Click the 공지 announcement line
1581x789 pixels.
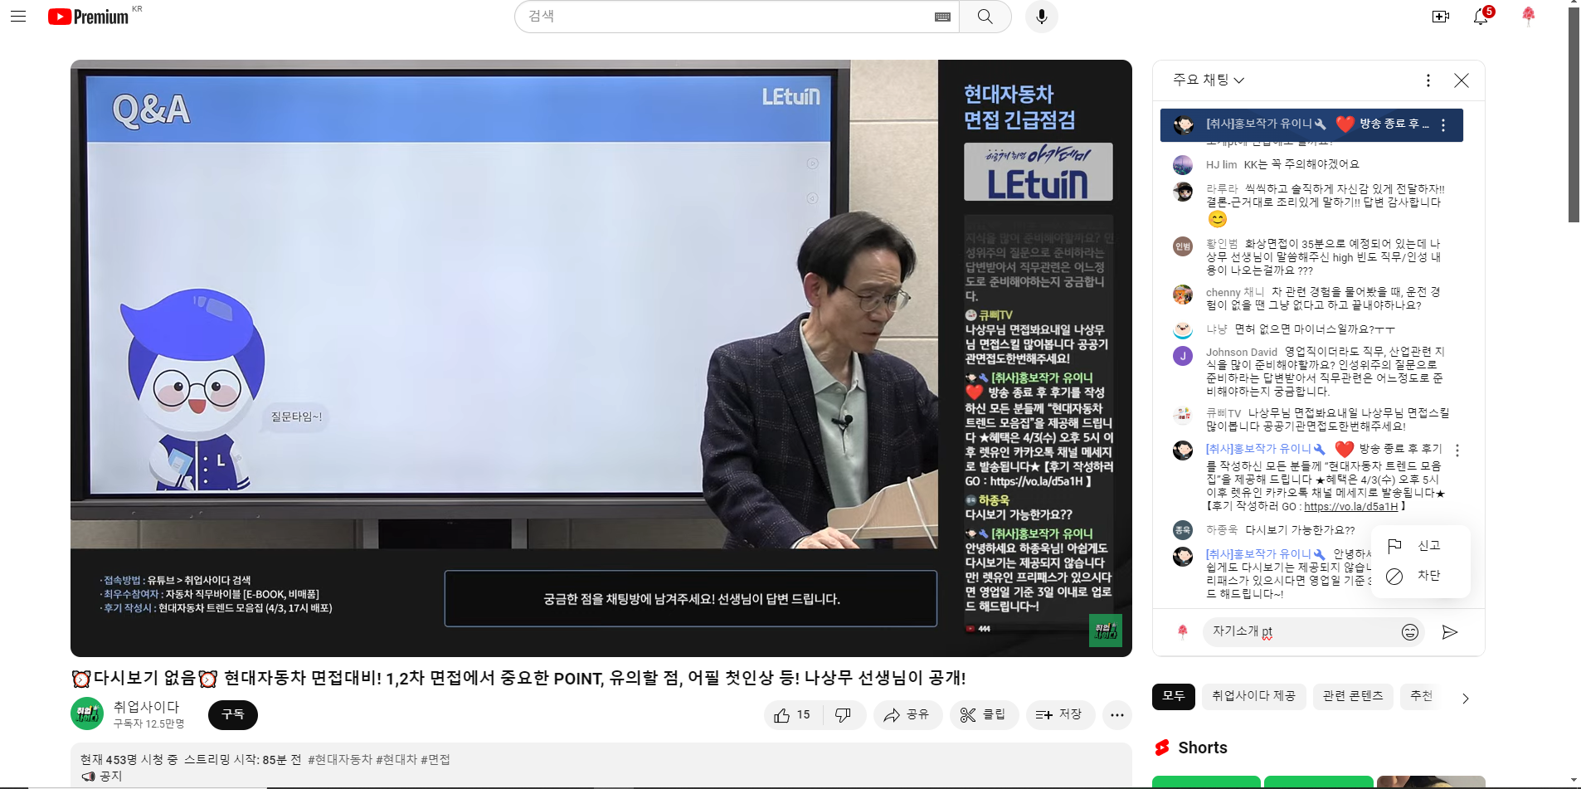click(x=102, y=777)
